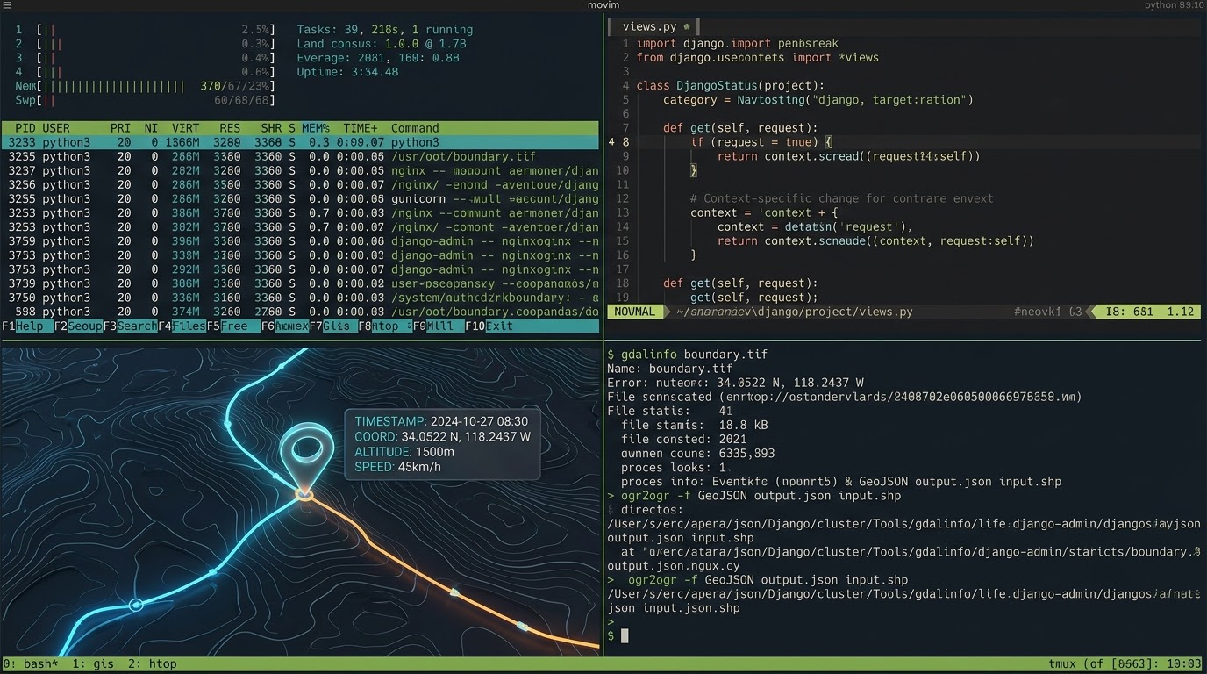Click the SPEED: 45km/h line in the tooltip
Image resolution: width=1207 pixels, height=674 pixels.
click(x=397, y=467)
